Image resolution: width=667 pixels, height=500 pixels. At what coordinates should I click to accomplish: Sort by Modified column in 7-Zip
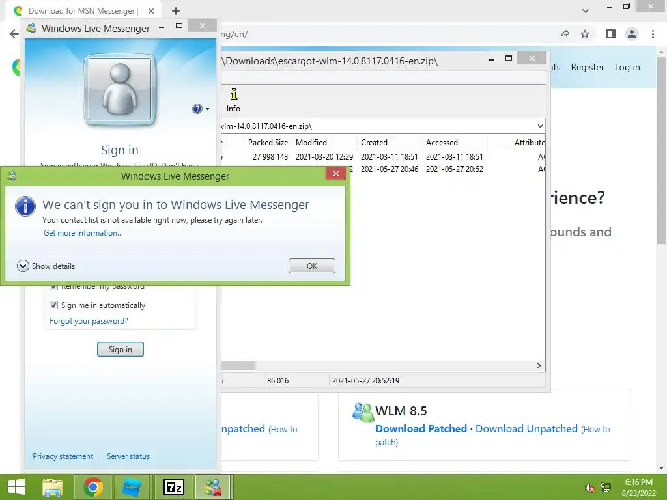click(324, 143)
